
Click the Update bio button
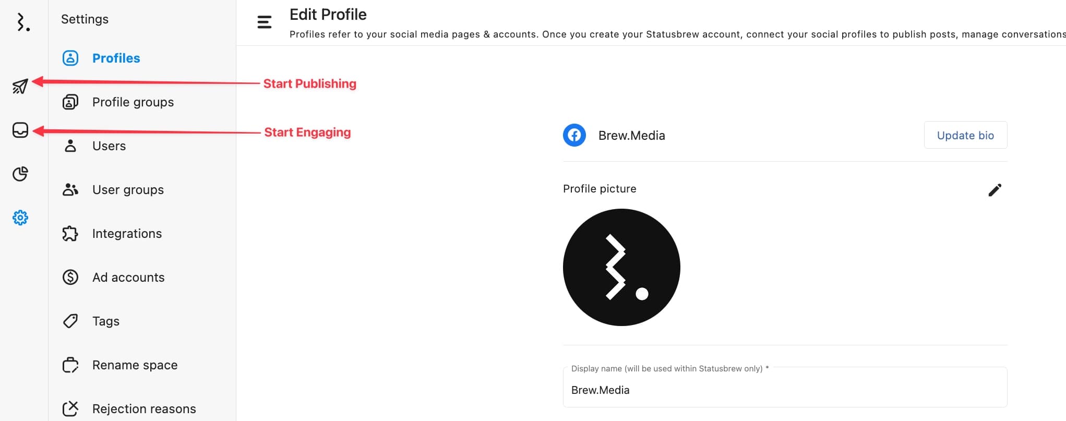[965, 135]
